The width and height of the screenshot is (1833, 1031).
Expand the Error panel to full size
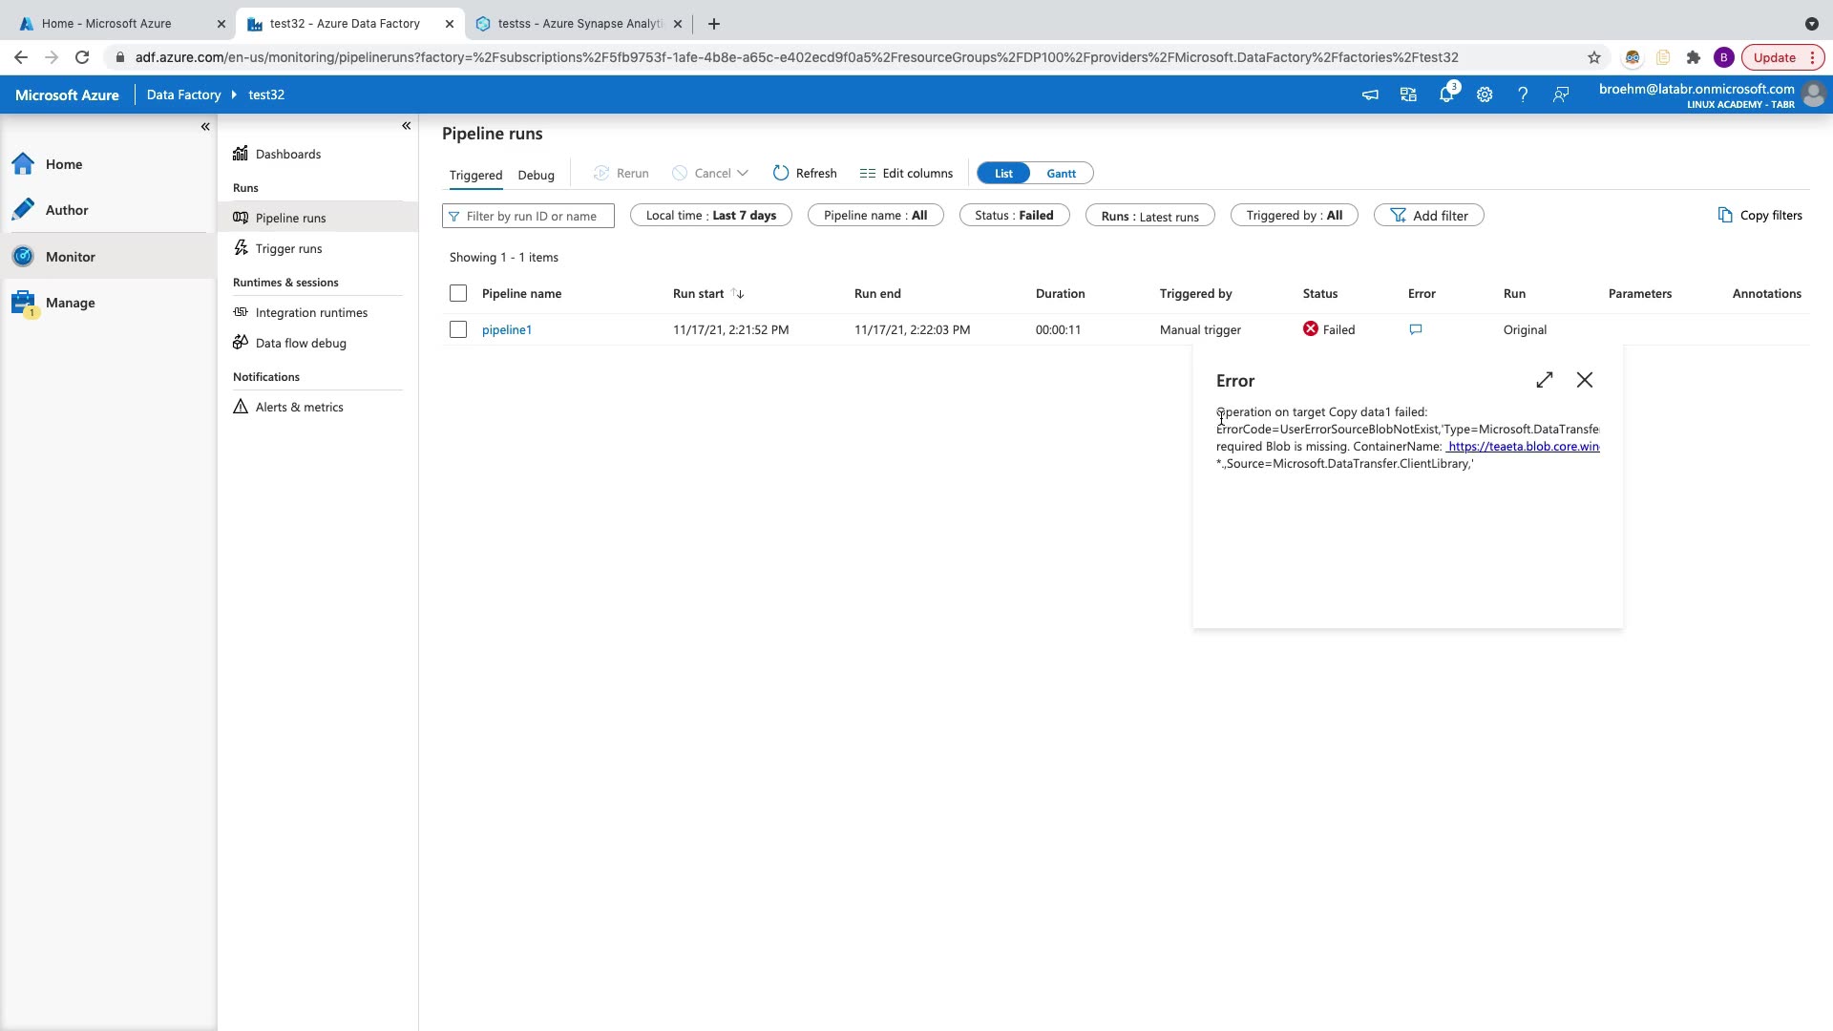pyautogui.click(x=1545, y=380)
